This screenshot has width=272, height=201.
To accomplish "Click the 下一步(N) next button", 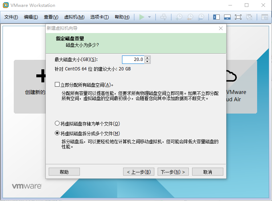I will coord(173,172).
